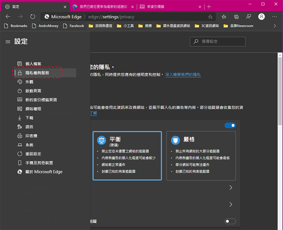Open 外觀 in the settings sidebar

pyautogui.click(x=29, y=82)
